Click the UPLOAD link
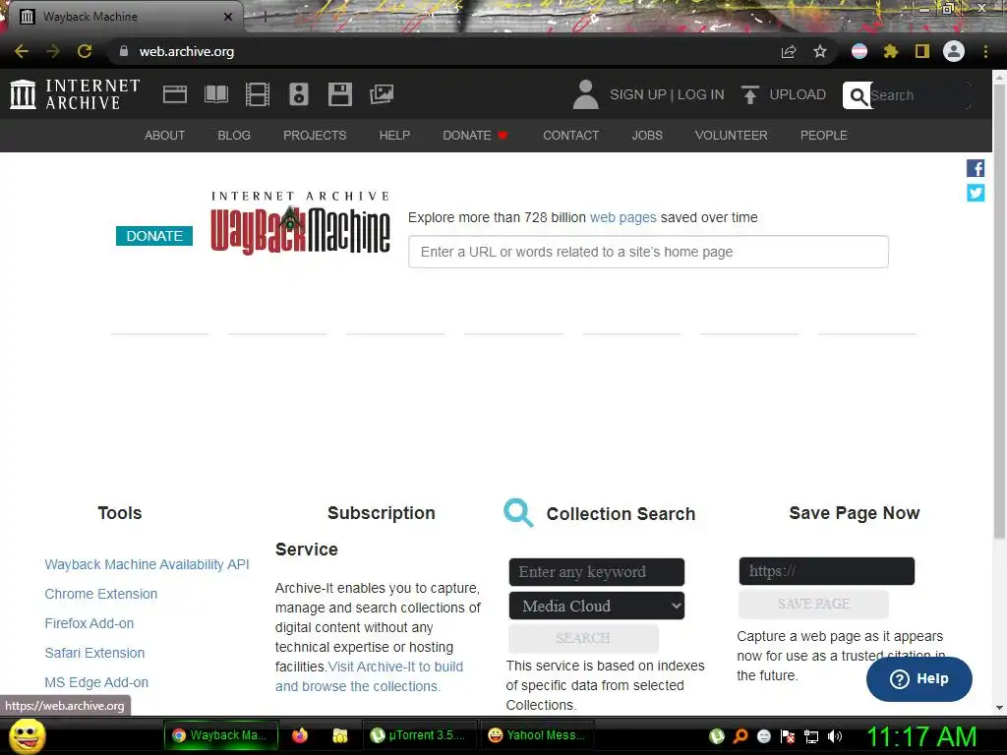 coord(798,94)
